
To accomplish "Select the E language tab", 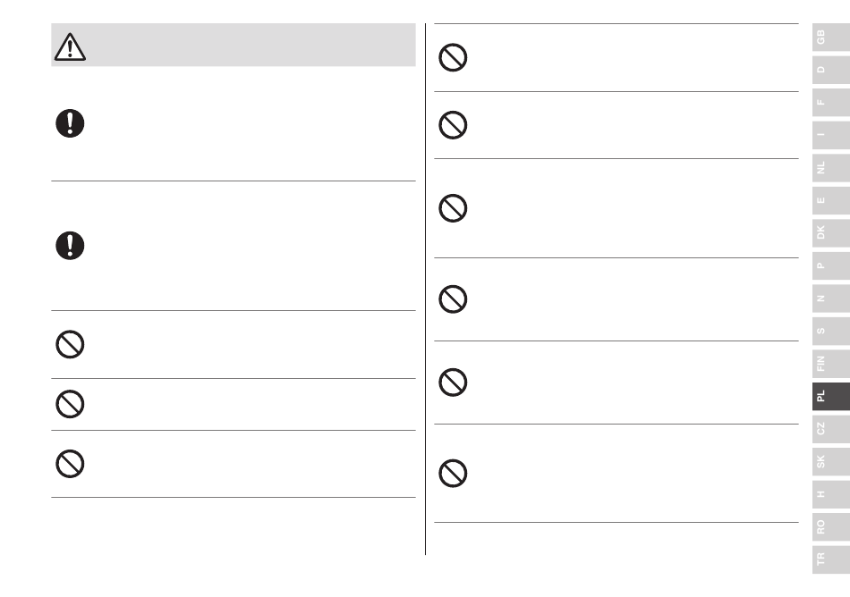I will coord(831,200).
